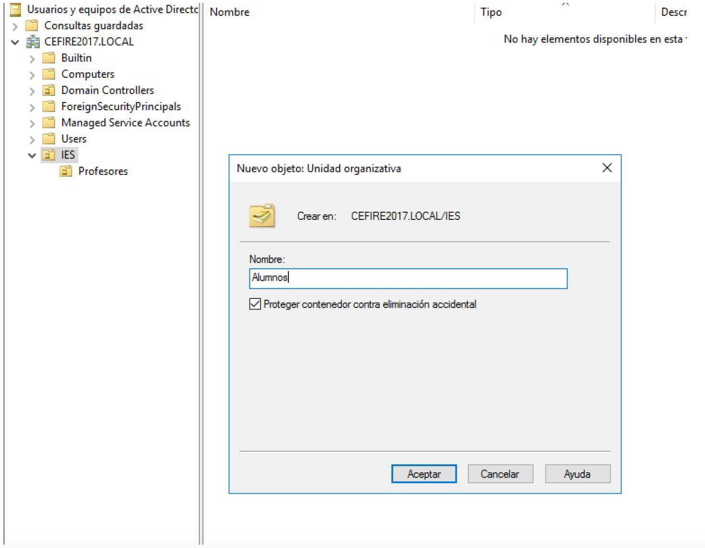Sort list by Tipo column header
Image resolution: width=705 pixels, height=548 pixels.
491,12
